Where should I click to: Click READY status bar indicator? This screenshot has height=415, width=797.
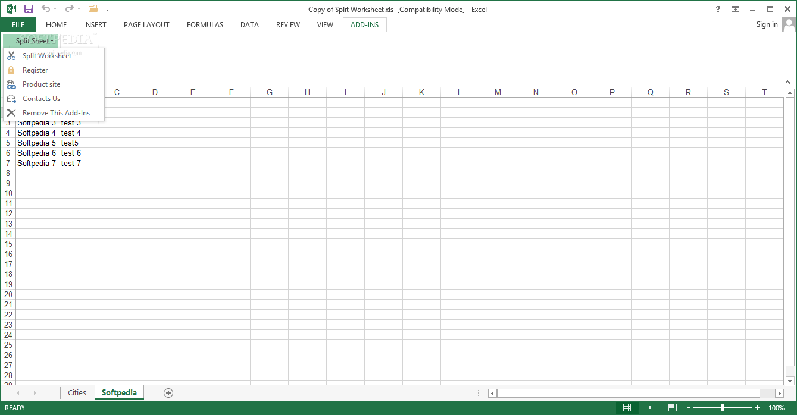pos(15,408)
